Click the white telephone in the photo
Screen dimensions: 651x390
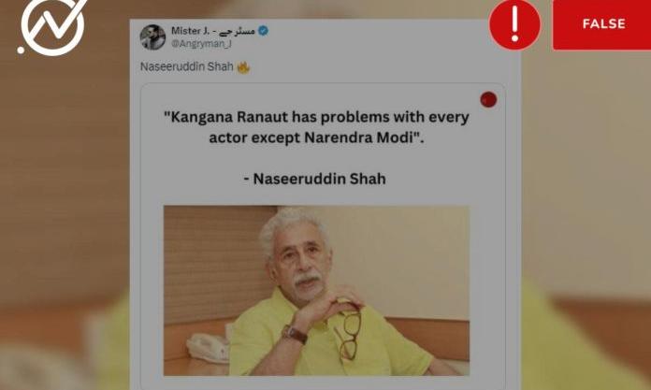point(208,348)
